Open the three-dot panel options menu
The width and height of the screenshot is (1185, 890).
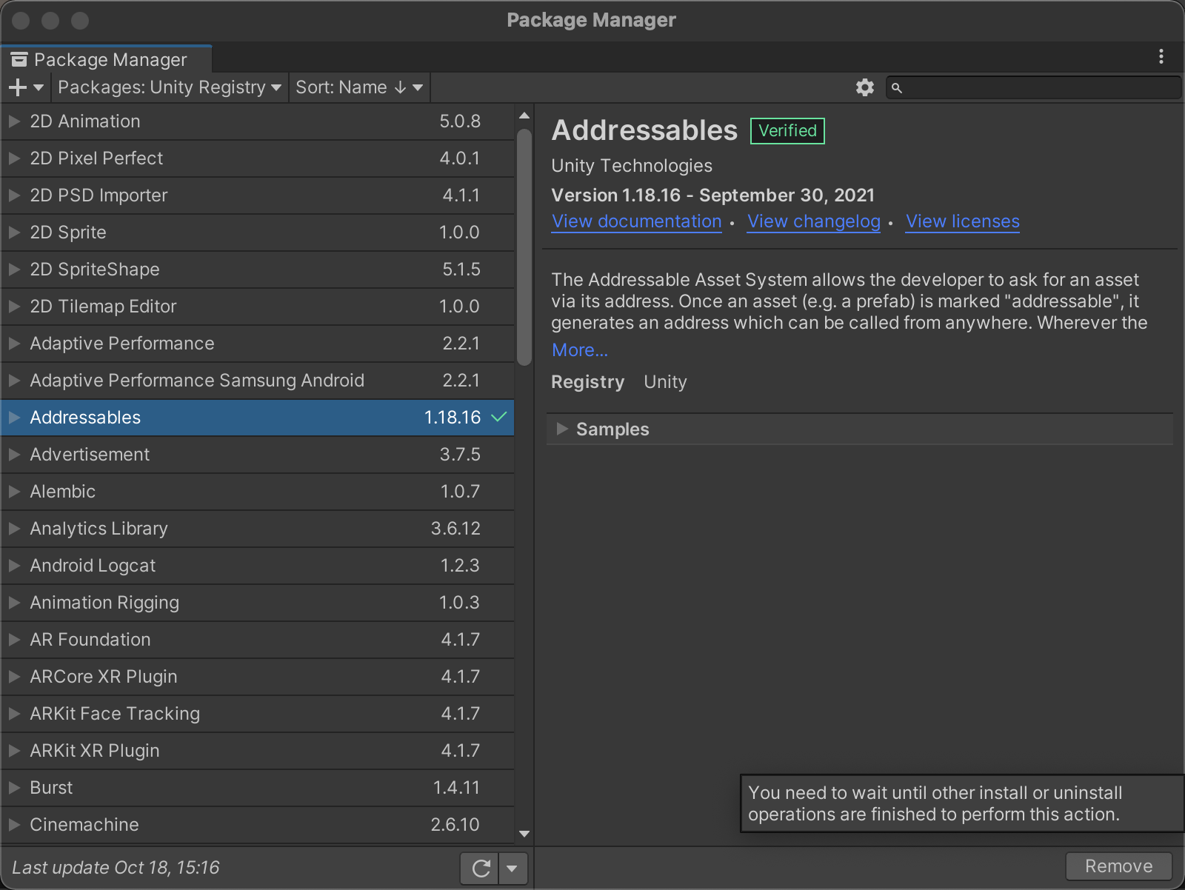point(1161,56)
